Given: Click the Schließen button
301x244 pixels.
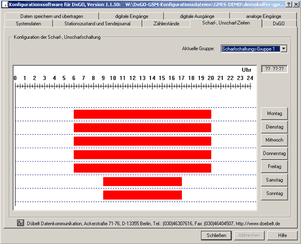Looking at the screenshot, I should [x=216, y=235].
